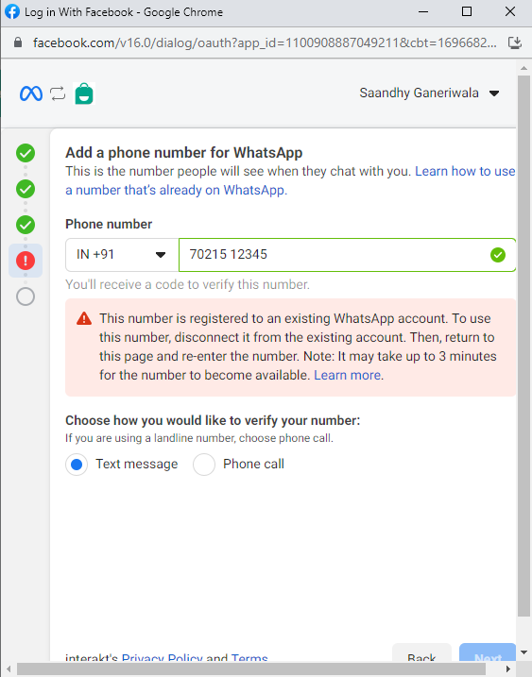
Task: Click the green Interakt shopping bag icon
Action: (x=84, y=93)
